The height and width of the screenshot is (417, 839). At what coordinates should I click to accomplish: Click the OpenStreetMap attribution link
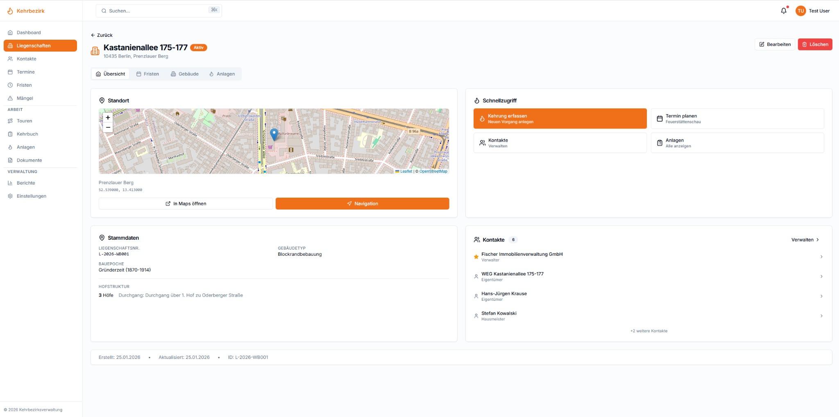tap(433, 171)
